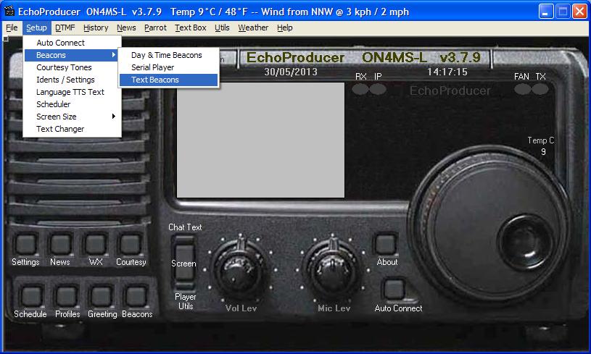Click the 14:17:15 clock readout
The image size is (591, 354).
447,72
